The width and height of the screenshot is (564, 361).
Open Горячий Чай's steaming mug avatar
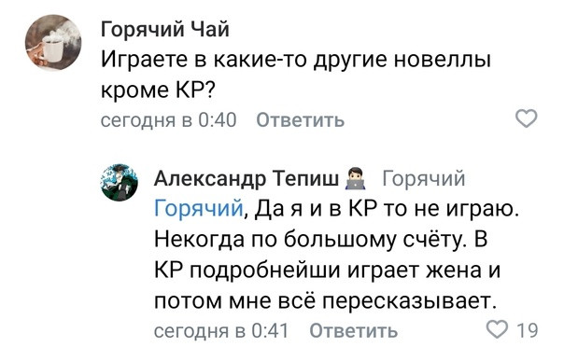coord(53,42)
